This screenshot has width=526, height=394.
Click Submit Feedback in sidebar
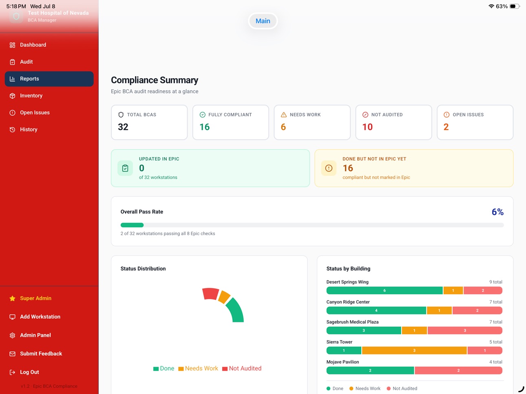pyautogui.click(x=49, y=354)
